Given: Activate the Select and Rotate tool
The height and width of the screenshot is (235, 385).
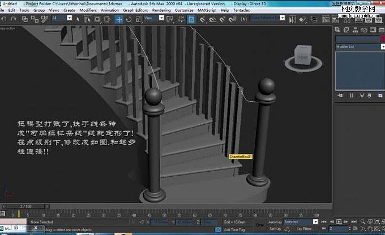Looking at the screenshot, I should [x=129, y=19].
